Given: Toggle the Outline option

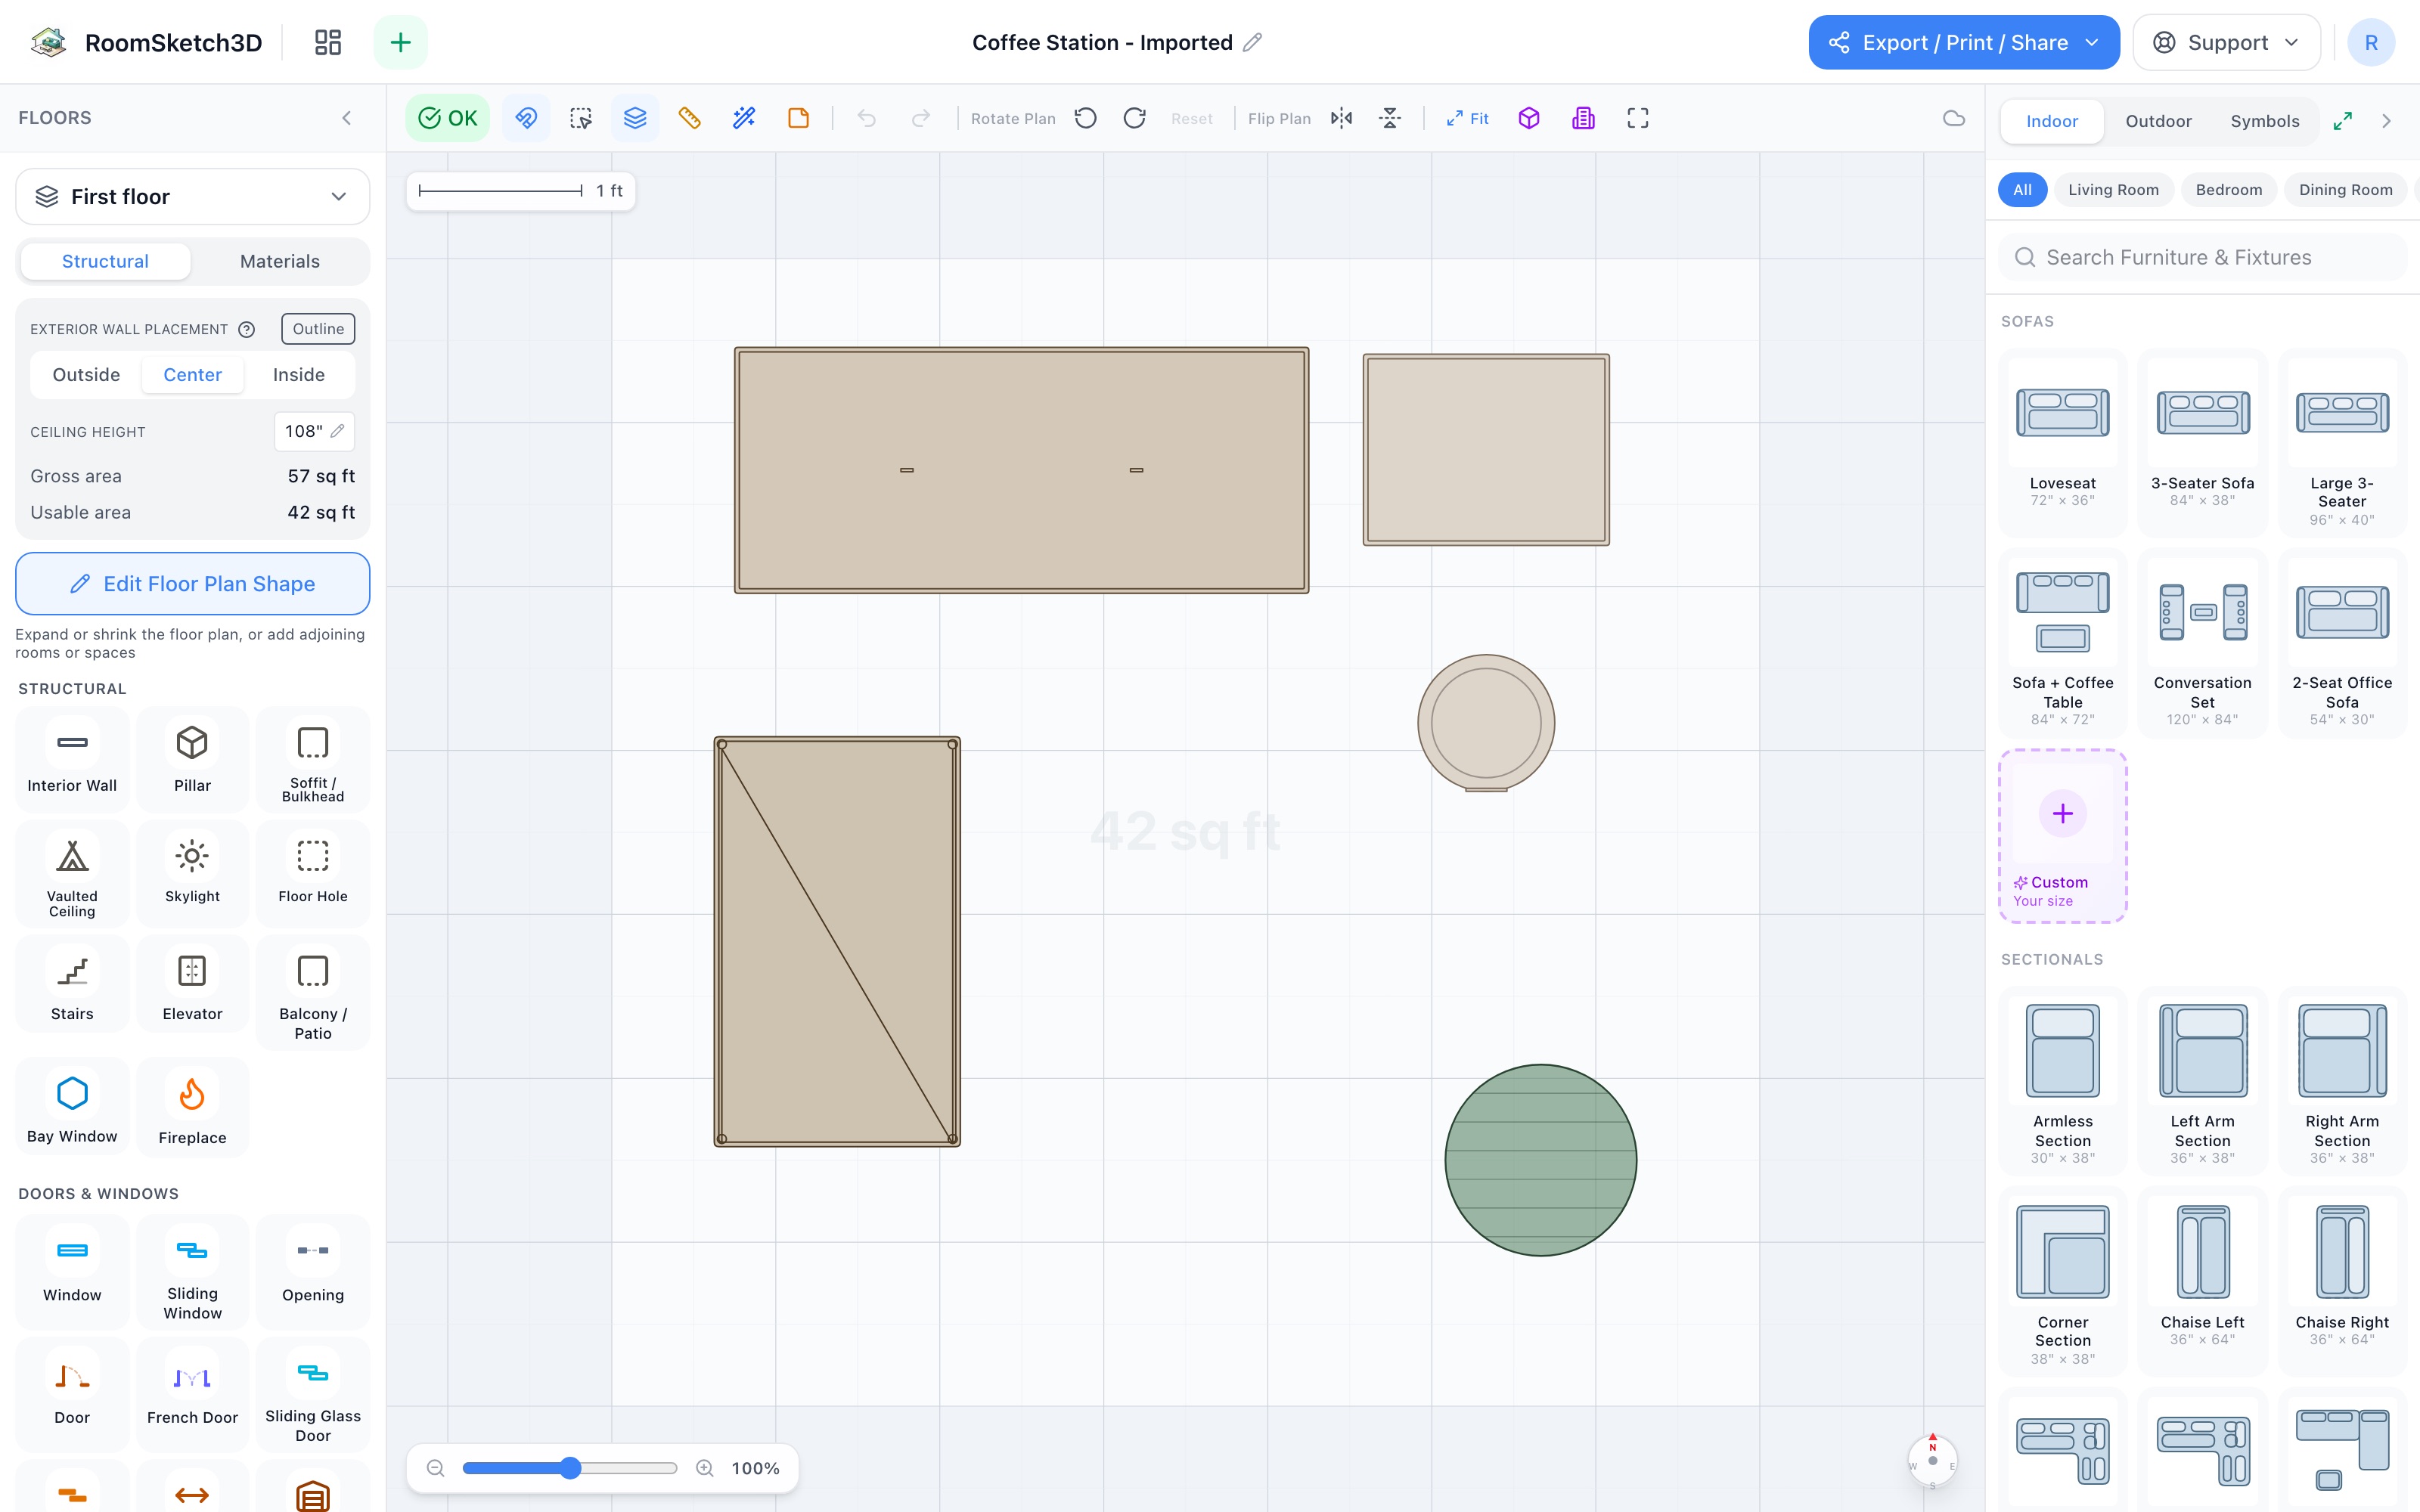Looking at the screenshot, I should (x=318, y=329).
